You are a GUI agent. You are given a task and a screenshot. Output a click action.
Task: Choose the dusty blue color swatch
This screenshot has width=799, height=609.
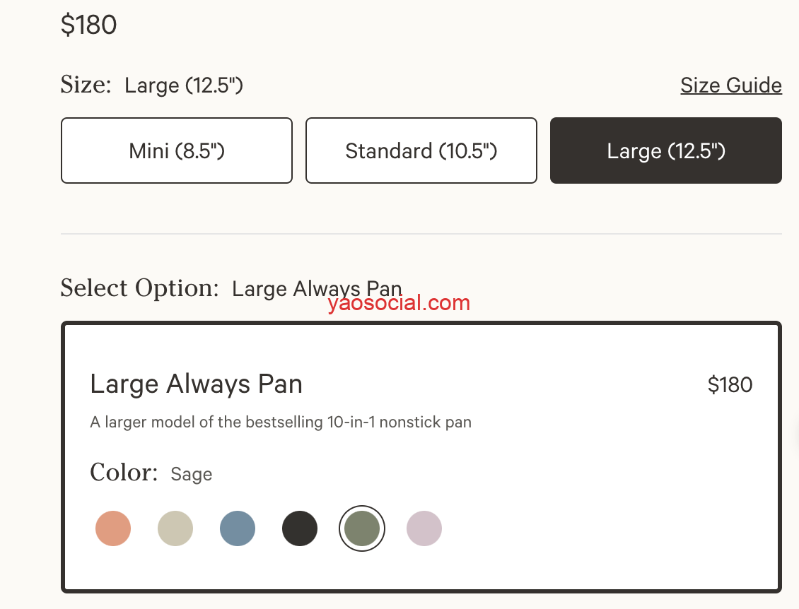[x=238, y=528]
